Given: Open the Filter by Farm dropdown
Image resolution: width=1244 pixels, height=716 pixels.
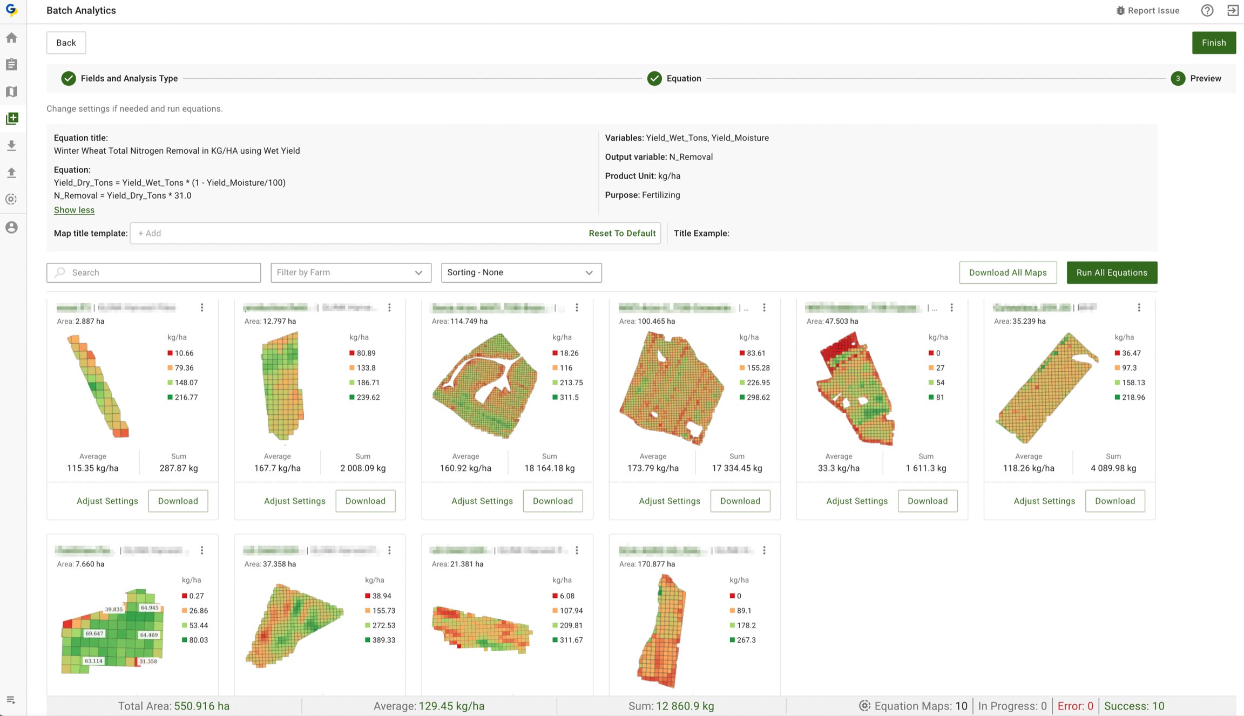Looking at the screenshot, I should 350,272.
